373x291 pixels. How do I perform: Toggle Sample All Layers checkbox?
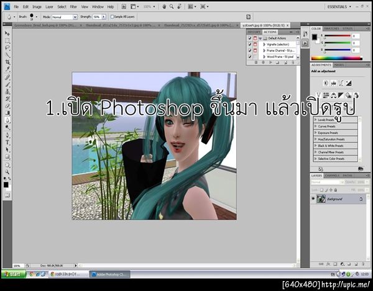click(x=112, y=17)
